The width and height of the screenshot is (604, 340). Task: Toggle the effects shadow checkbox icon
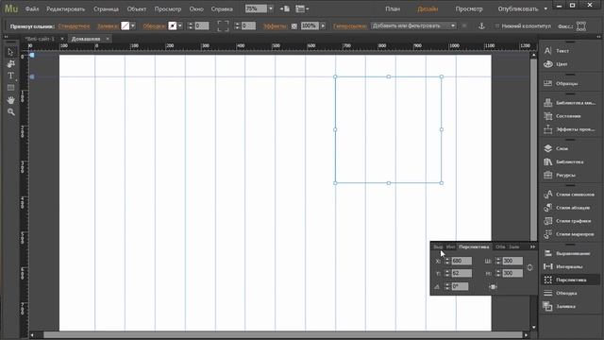click(294, 26)
